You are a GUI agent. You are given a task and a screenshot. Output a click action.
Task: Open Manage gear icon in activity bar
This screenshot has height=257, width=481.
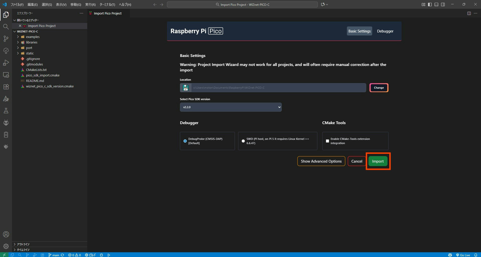6,246
